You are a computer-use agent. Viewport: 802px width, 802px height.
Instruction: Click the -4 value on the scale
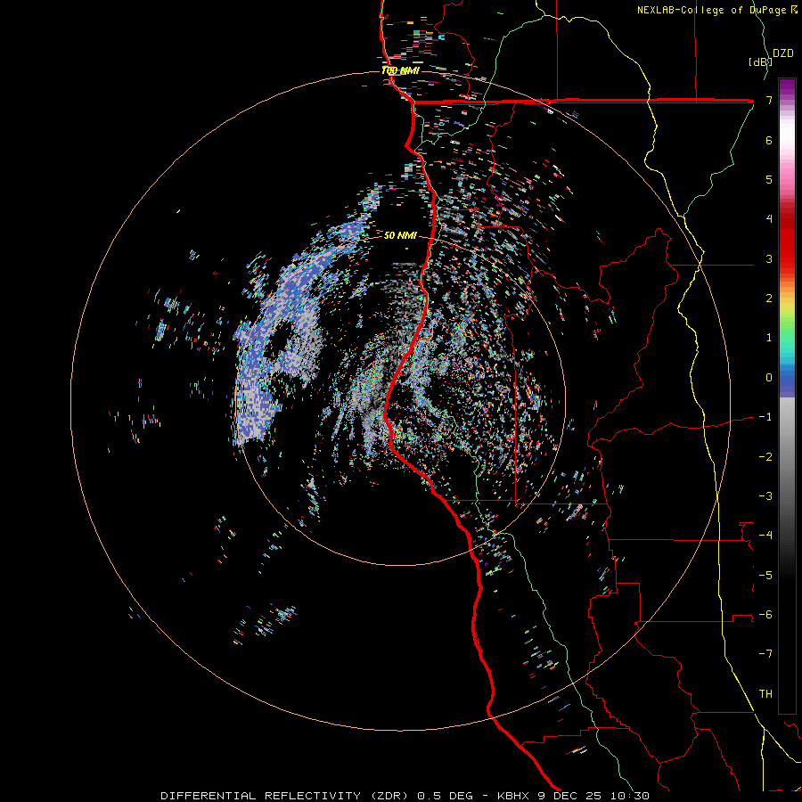tap(765, 536)
